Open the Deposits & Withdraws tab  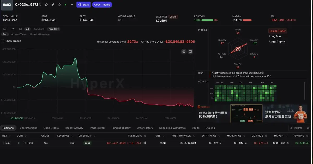(x=172, y=128)
